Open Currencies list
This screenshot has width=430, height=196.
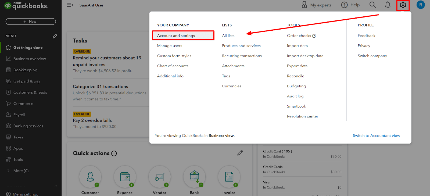(232, 86)
